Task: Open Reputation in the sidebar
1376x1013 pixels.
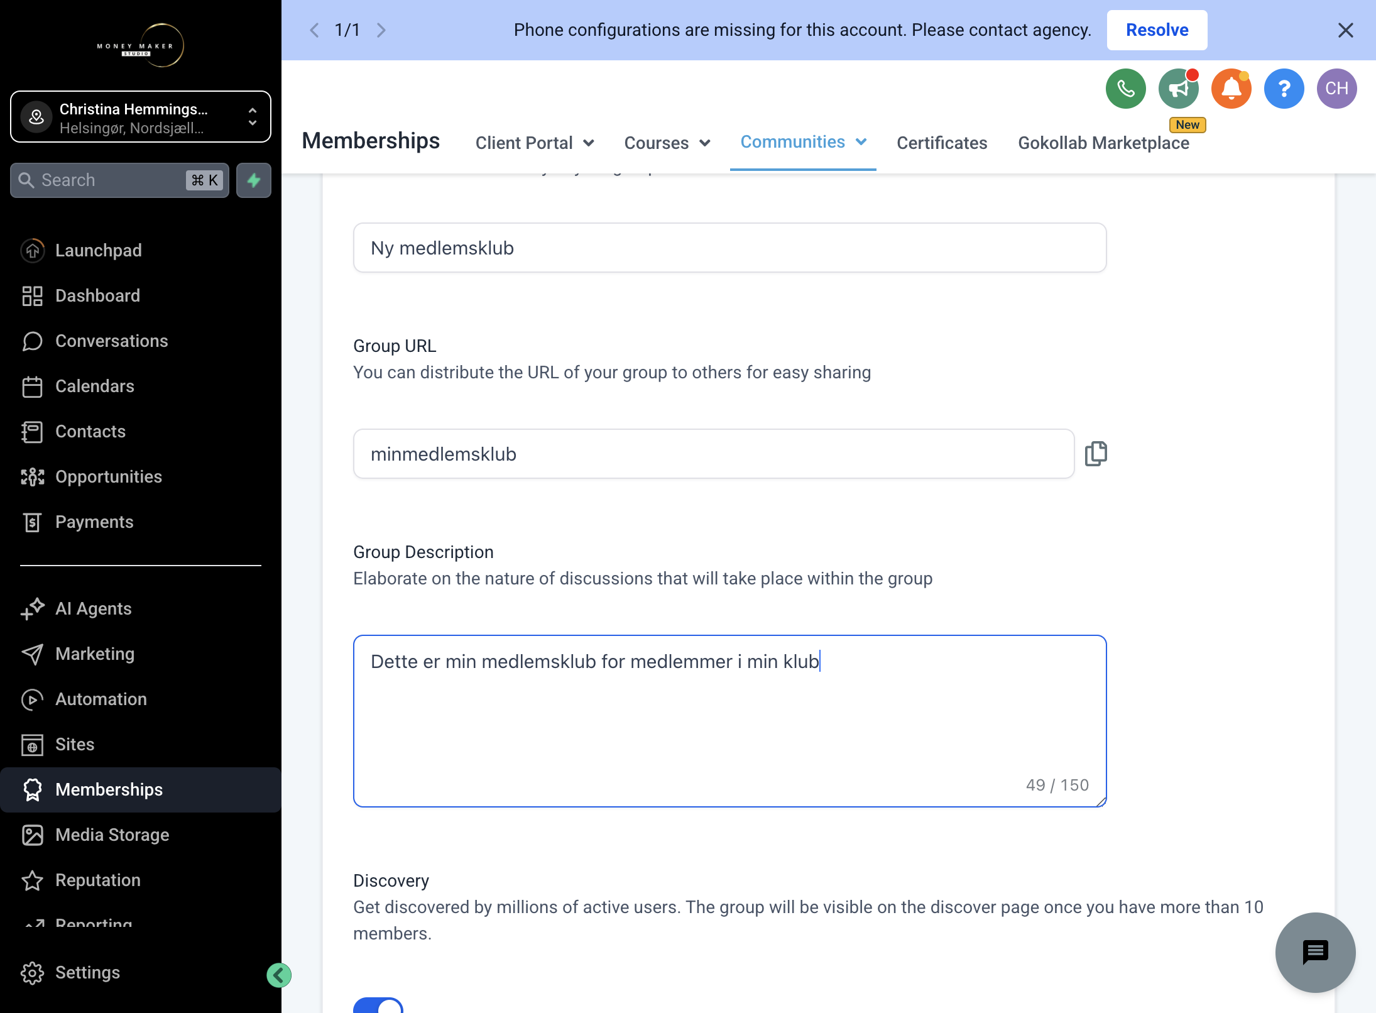Action: [x=141, y=880]
